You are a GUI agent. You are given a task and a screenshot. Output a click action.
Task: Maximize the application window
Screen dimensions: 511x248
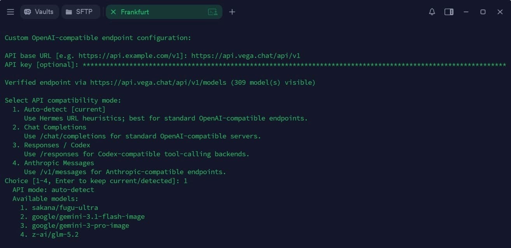click(483, 12)
